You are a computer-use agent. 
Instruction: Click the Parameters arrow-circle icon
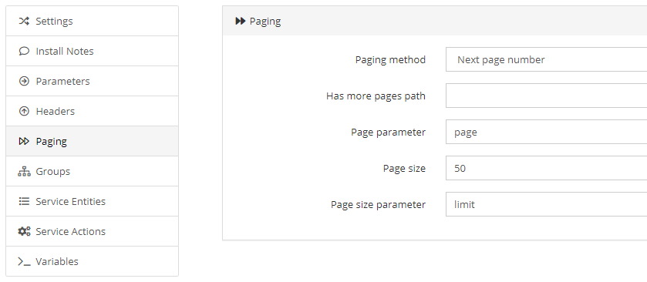tap(24, 81)
